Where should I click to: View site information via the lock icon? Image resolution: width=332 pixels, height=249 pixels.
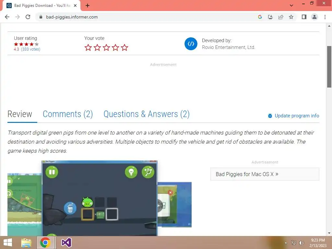point(41,17)
